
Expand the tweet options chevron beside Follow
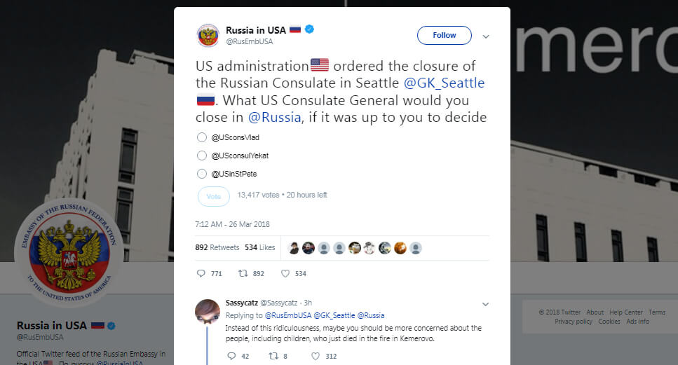tap(486, 36)
